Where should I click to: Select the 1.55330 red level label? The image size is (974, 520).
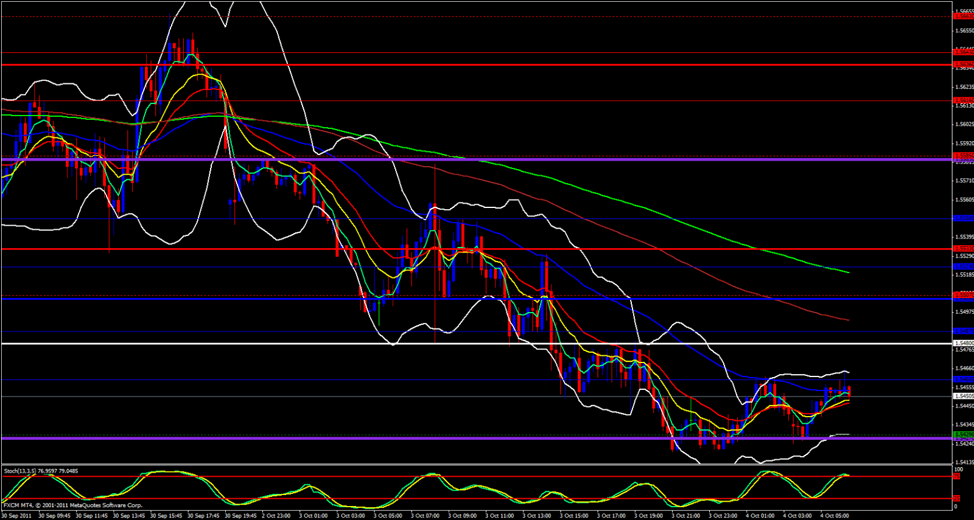click(x=963, y=249)
